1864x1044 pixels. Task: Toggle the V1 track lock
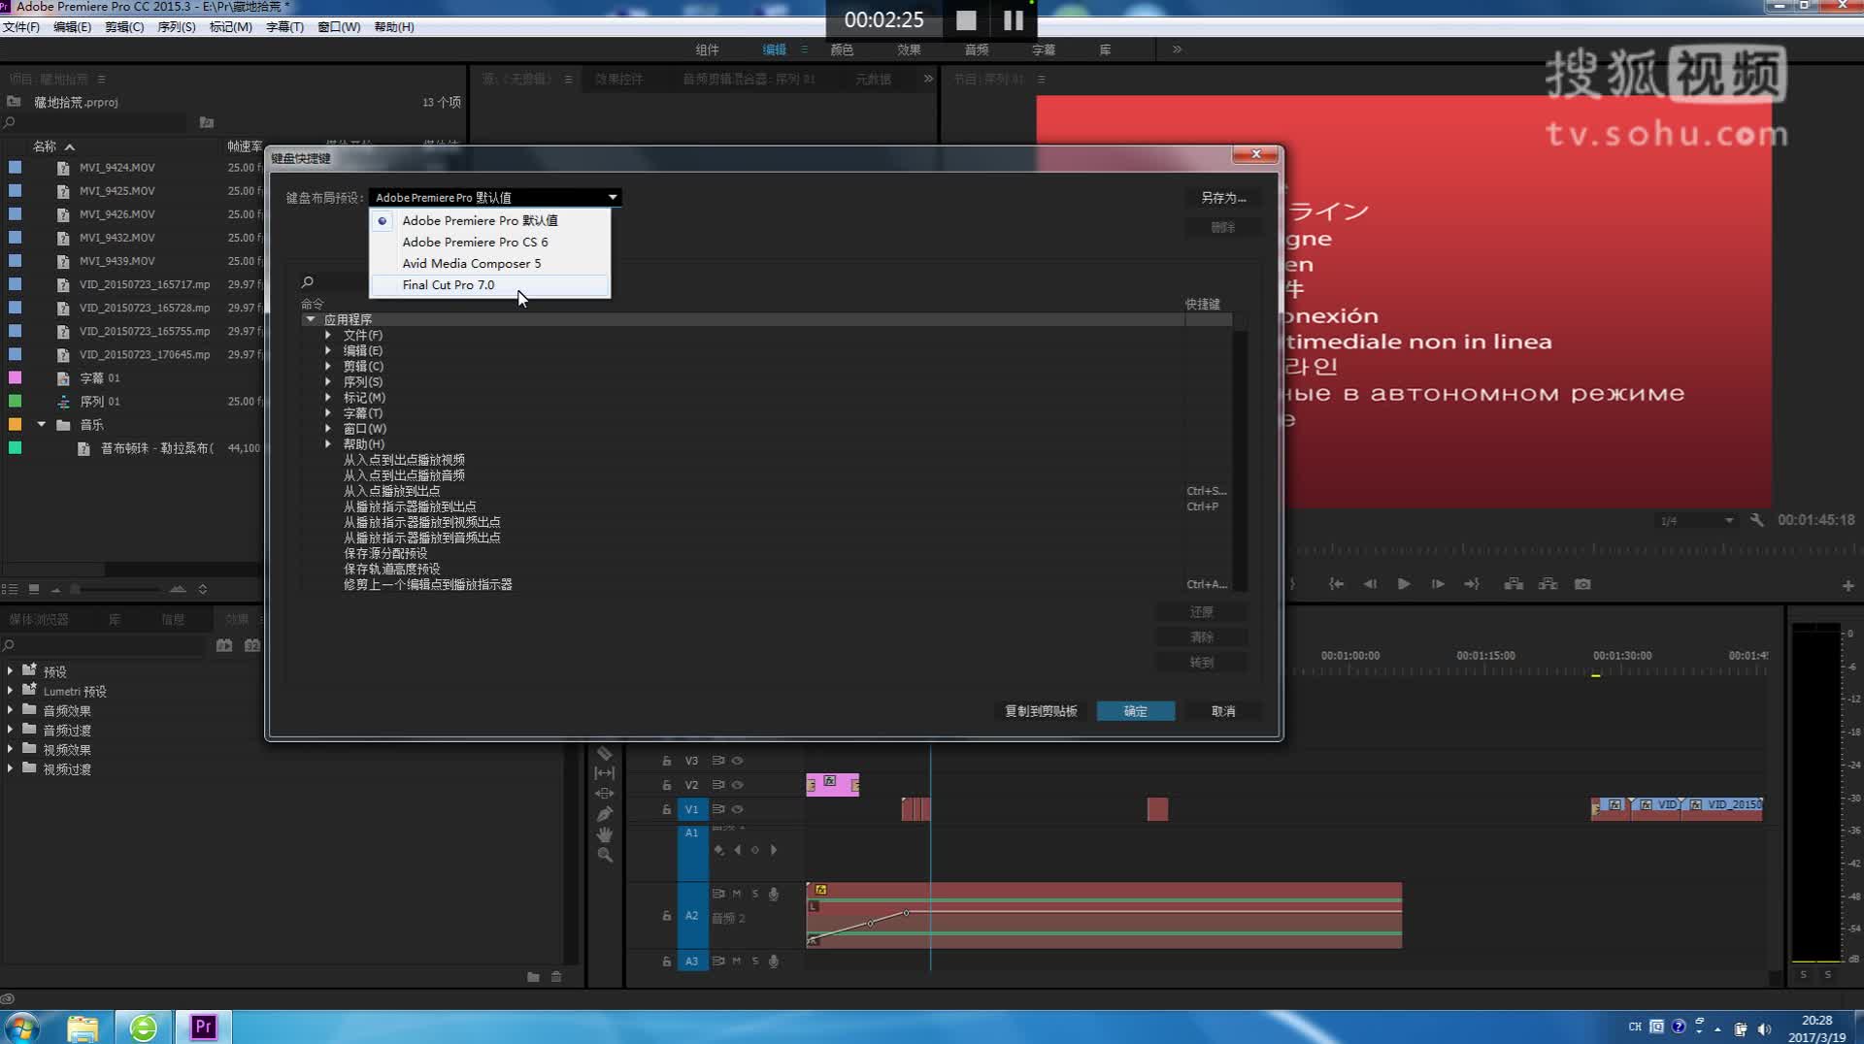click(x=666, y=809)
